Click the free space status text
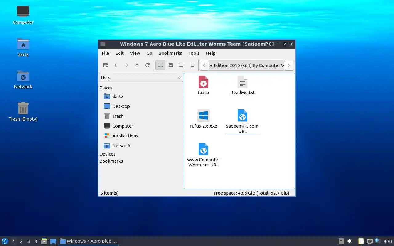Image resolution: width=394 pixels, height=246 pixels. pos(251,193)
